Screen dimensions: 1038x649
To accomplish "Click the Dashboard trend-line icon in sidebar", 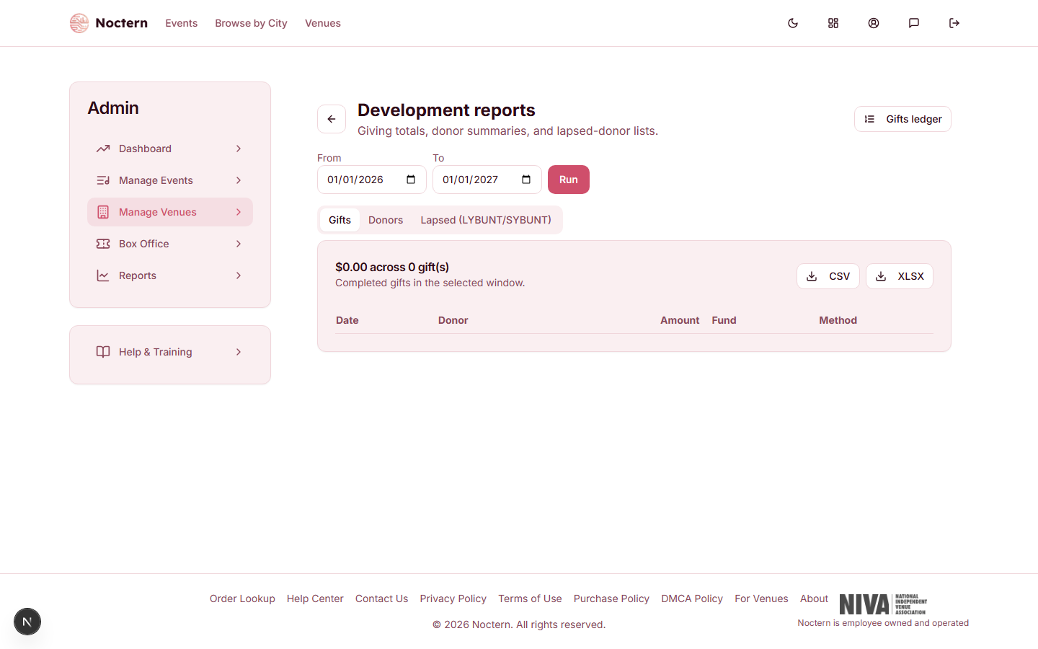I will coord(103,149).
